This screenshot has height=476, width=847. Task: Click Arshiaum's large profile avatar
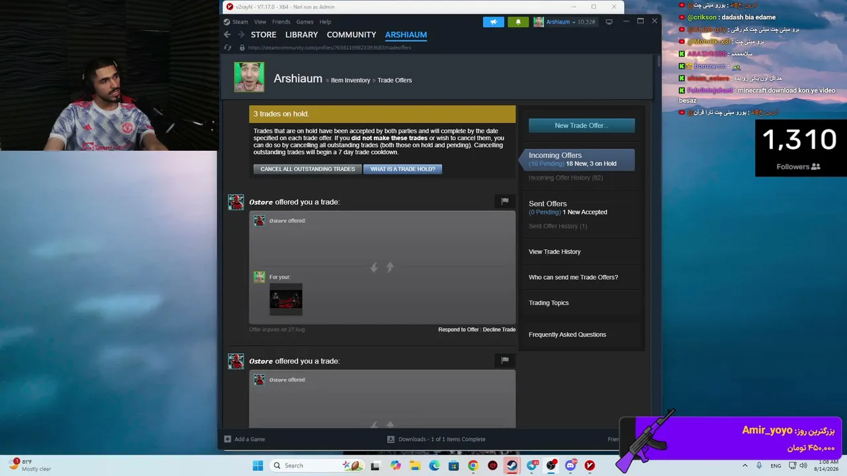249,77
